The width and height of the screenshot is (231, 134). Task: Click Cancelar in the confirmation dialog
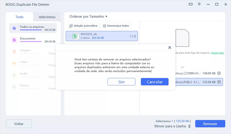coord(155,82)
